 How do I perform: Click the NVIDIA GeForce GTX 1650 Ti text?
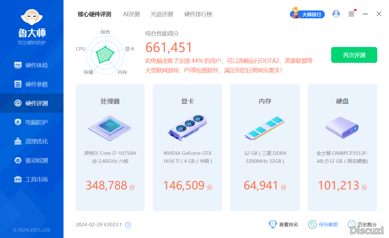tap(188, 157)
